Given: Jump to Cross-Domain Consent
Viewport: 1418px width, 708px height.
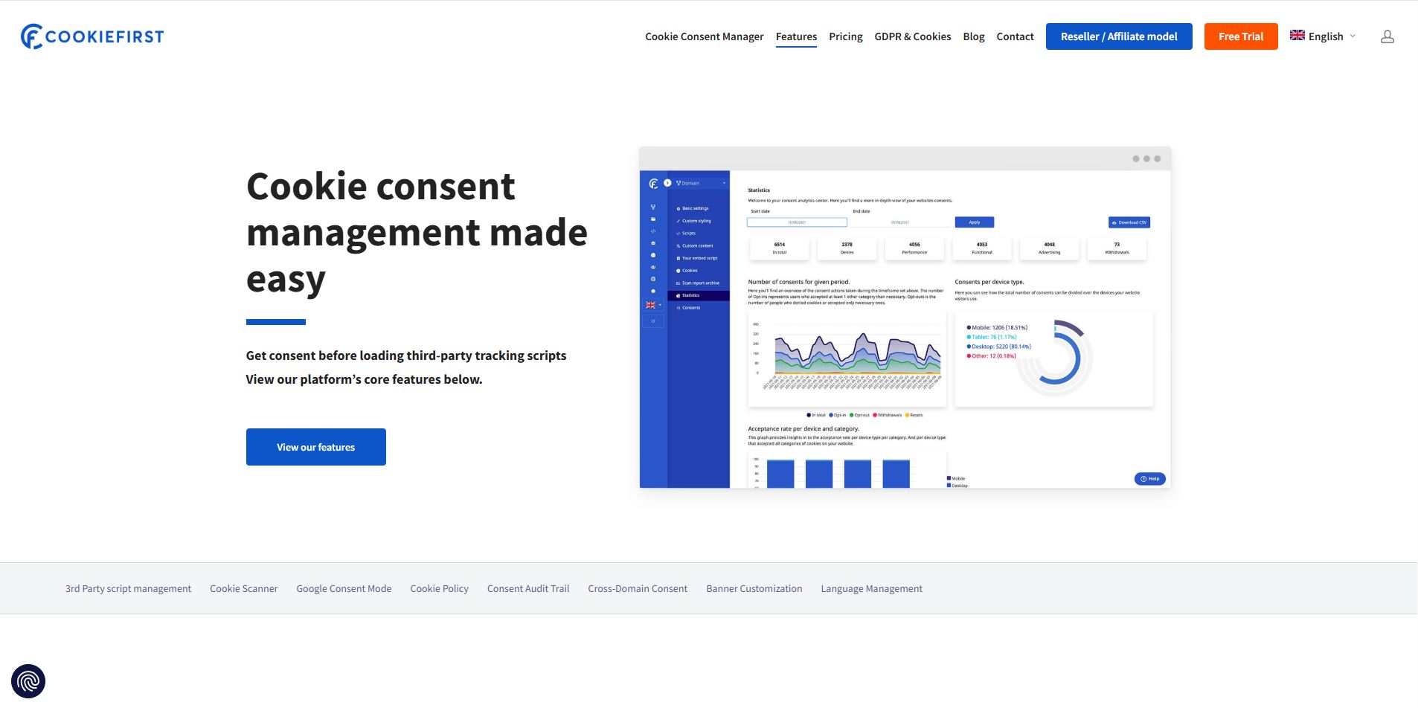Looking at the screenshot, I should (x=638, y=588).
